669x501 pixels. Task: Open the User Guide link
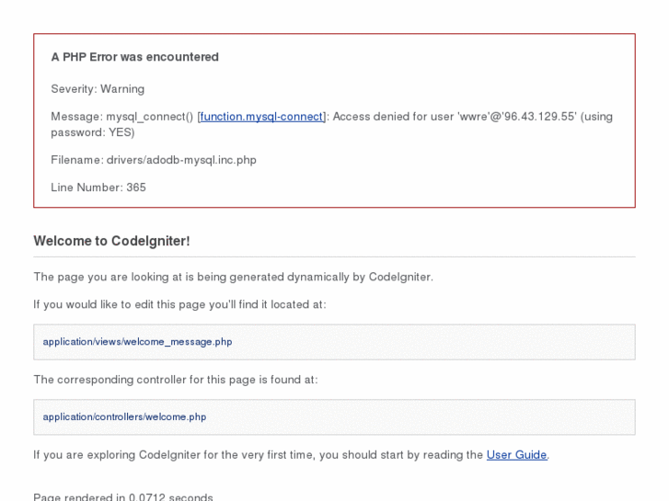pyautogui.click(x=516, y=455)
